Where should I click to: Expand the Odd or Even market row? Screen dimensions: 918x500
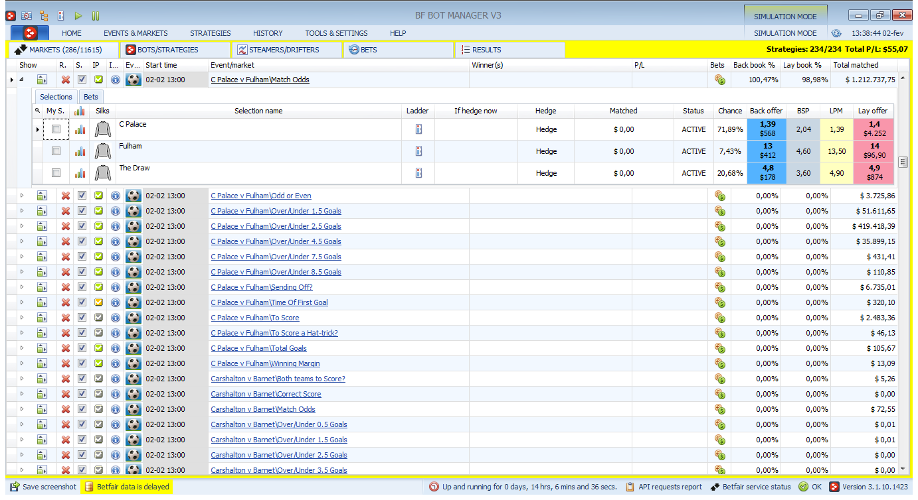21,196
